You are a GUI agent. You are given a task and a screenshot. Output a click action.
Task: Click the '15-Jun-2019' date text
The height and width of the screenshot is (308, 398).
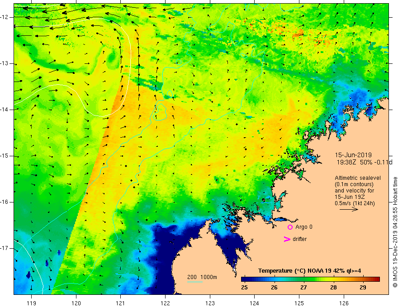point(353,155)
